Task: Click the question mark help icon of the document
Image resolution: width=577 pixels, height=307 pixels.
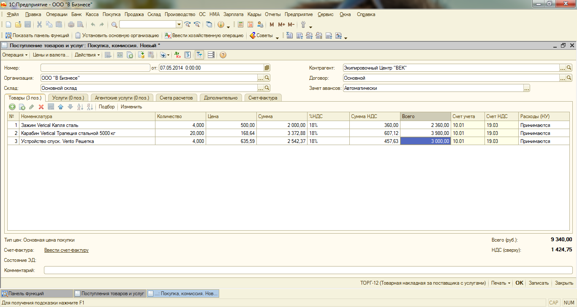Action: [223, 55]
